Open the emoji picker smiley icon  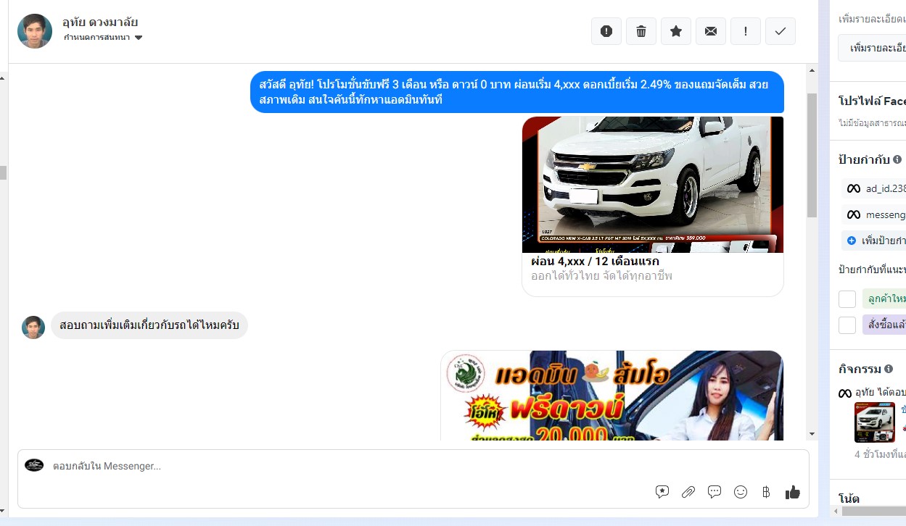pyautogui.click(x=741, y=492)
